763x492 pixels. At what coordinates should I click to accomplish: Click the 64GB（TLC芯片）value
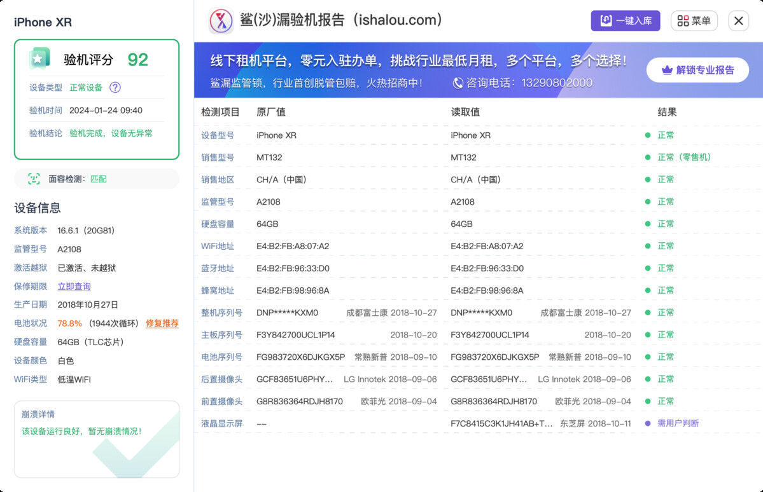(x=91, y=342)
